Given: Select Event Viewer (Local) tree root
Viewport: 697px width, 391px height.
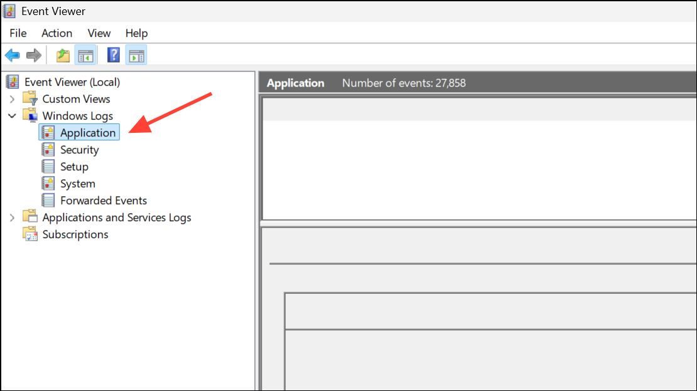Looking at the screenshot, I should [72, 82].
